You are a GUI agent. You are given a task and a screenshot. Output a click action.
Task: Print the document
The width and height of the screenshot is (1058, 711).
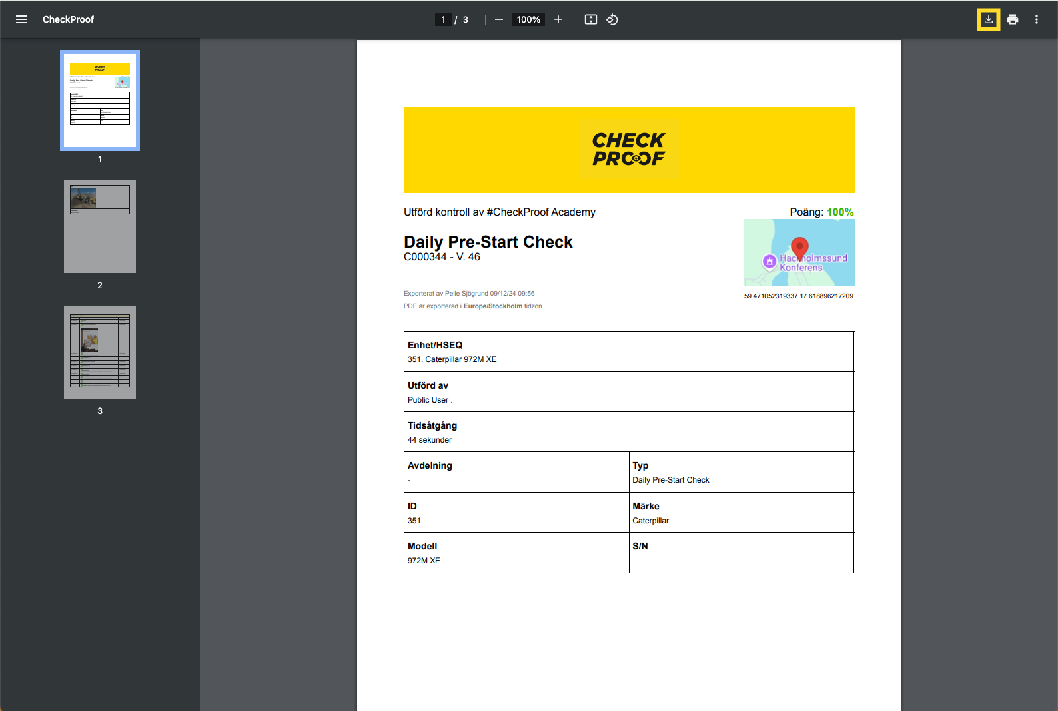click(1013, 19)
